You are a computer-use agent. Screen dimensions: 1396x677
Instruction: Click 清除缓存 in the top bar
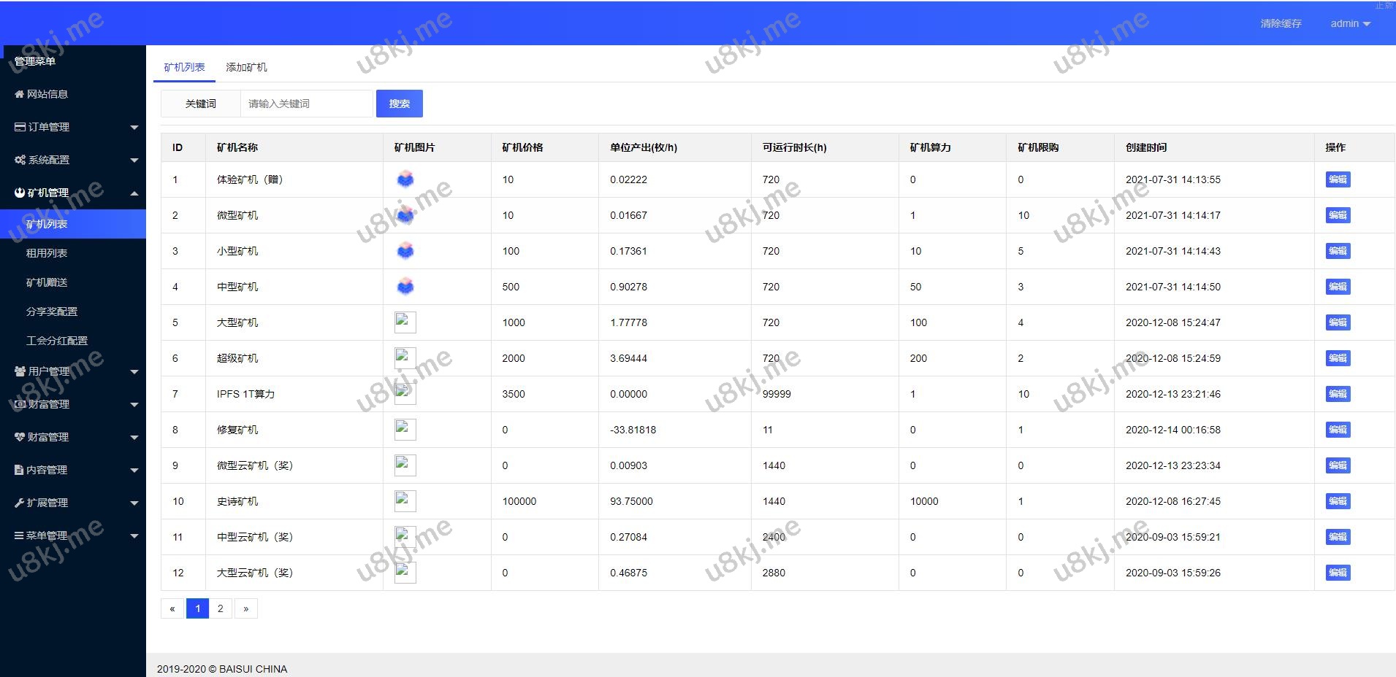(1280, 23)
